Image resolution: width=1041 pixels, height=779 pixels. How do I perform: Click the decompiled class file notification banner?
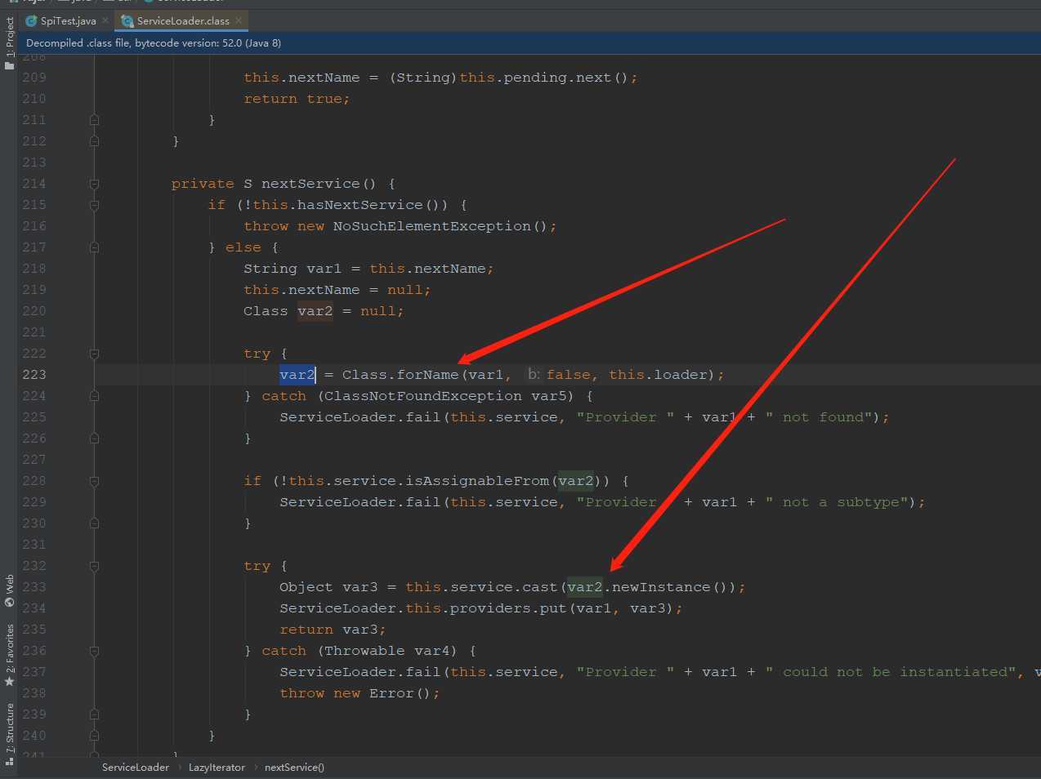pos(529,42)
